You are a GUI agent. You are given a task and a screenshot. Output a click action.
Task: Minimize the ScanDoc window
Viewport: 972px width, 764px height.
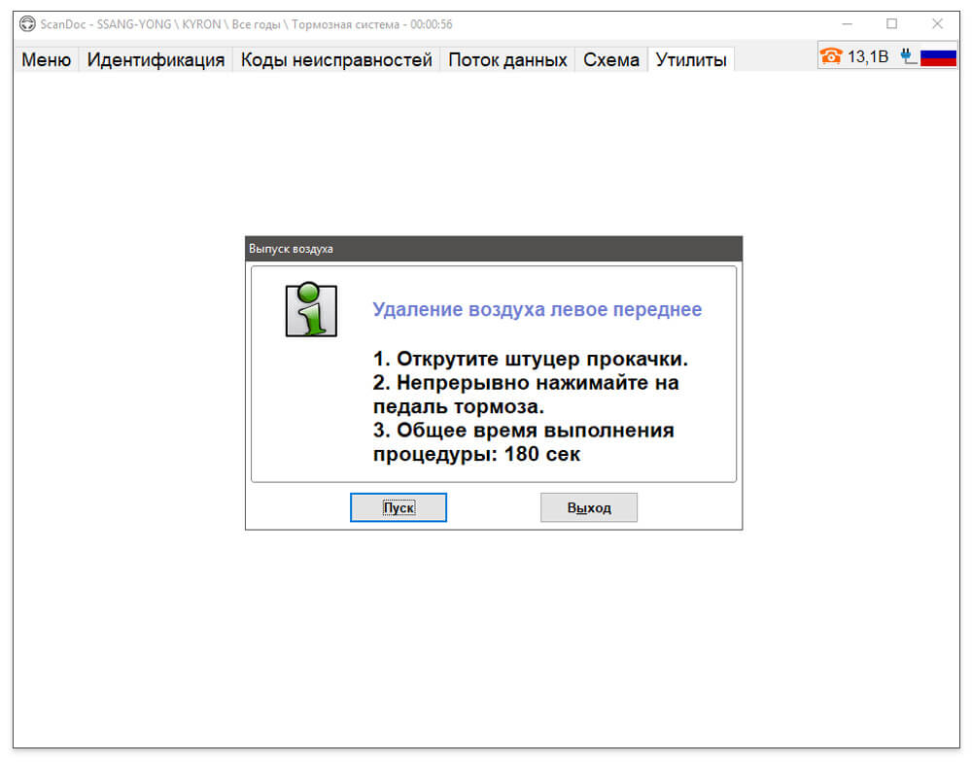(x=848, y=24)
